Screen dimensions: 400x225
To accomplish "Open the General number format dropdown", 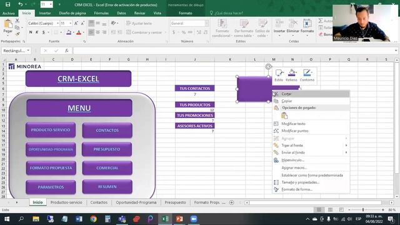I will 206,23.
